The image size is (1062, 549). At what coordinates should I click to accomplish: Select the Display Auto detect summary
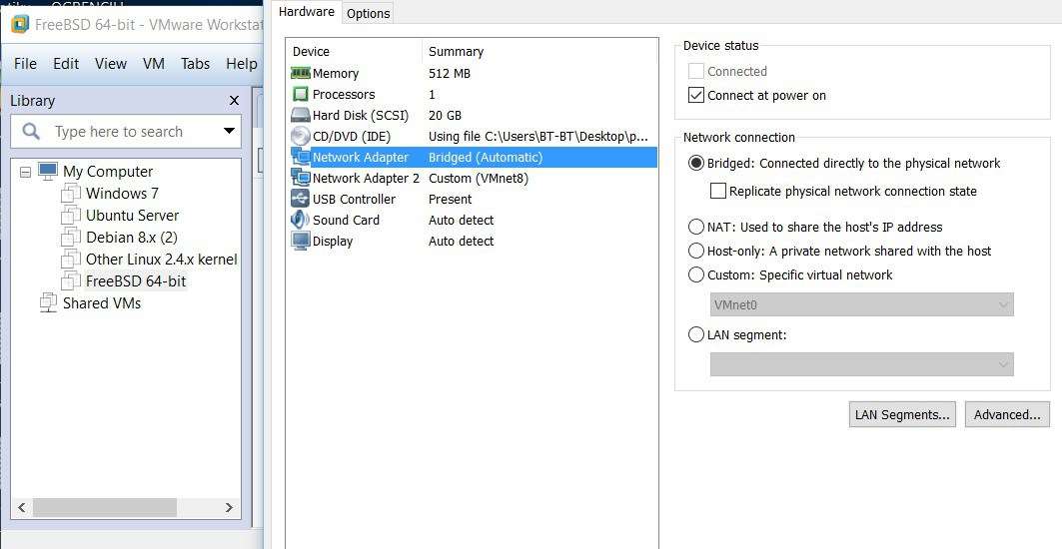462,241
